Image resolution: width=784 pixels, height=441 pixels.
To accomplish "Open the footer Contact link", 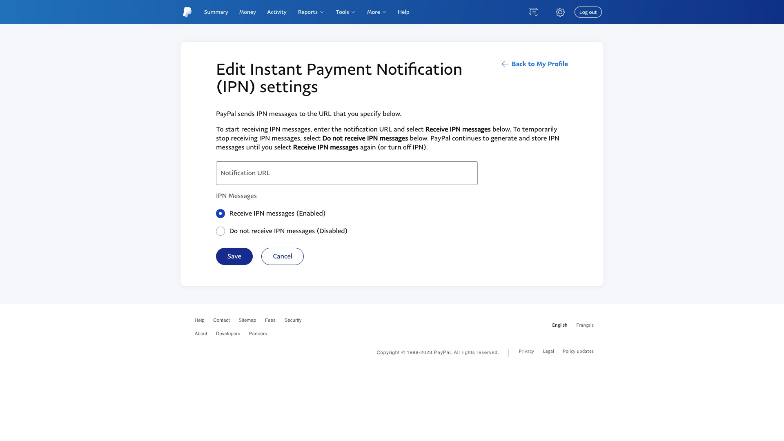I will coord(221,320).
